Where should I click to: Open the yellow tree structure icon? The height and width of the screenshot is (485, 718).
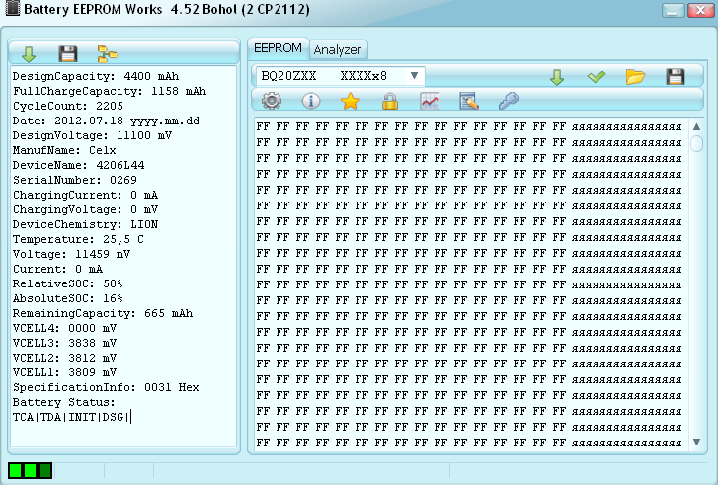click(x=107, y=54)
